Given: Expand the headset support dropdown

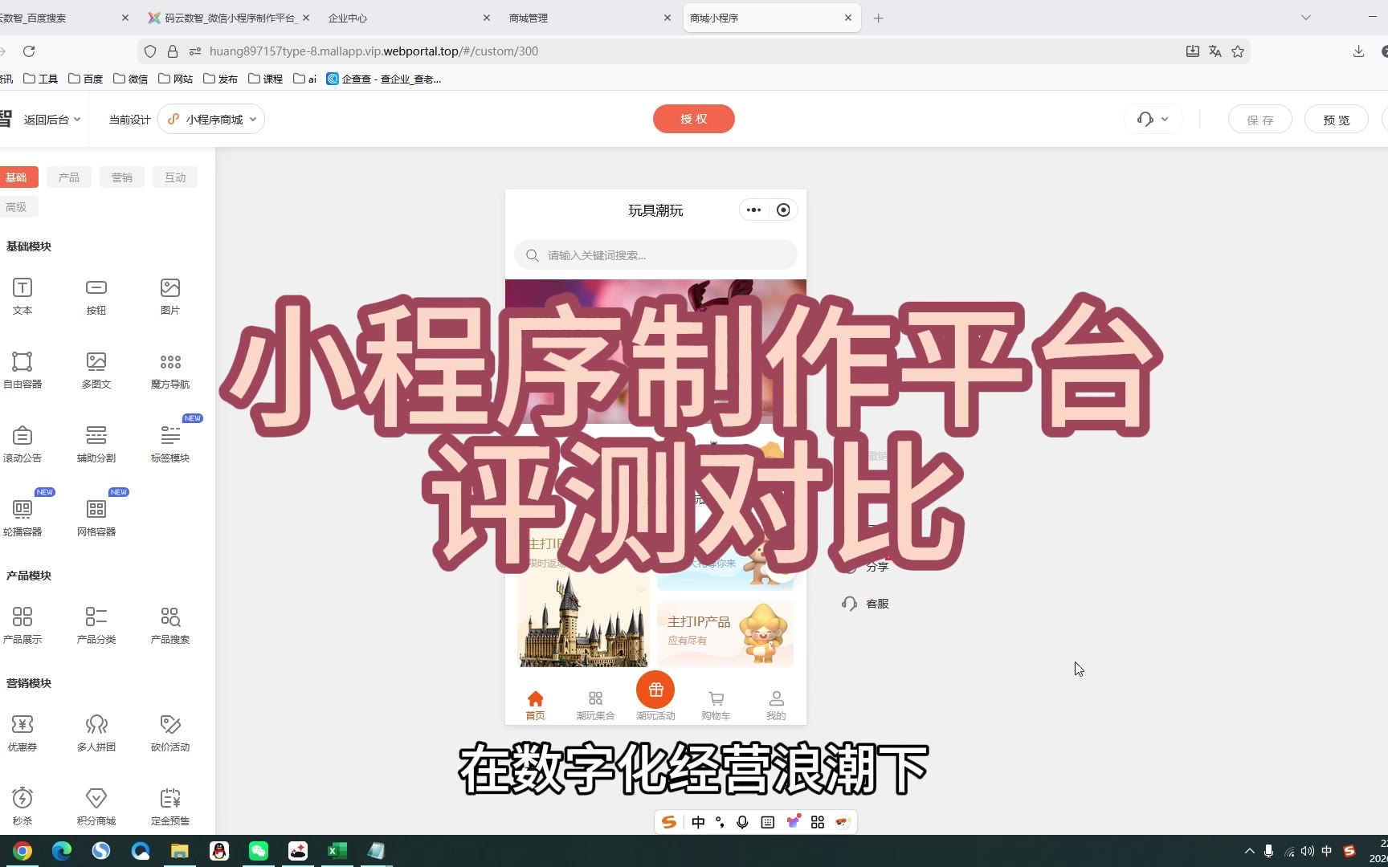Looking at the screenshot, I should click(1153, 120).
